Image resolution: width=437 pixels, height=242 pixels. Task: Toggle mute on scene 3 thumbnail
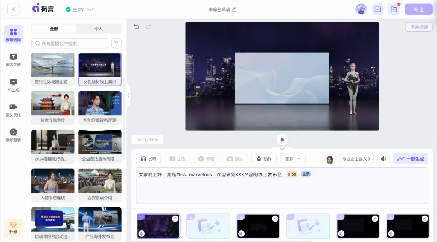click(242, 233)
